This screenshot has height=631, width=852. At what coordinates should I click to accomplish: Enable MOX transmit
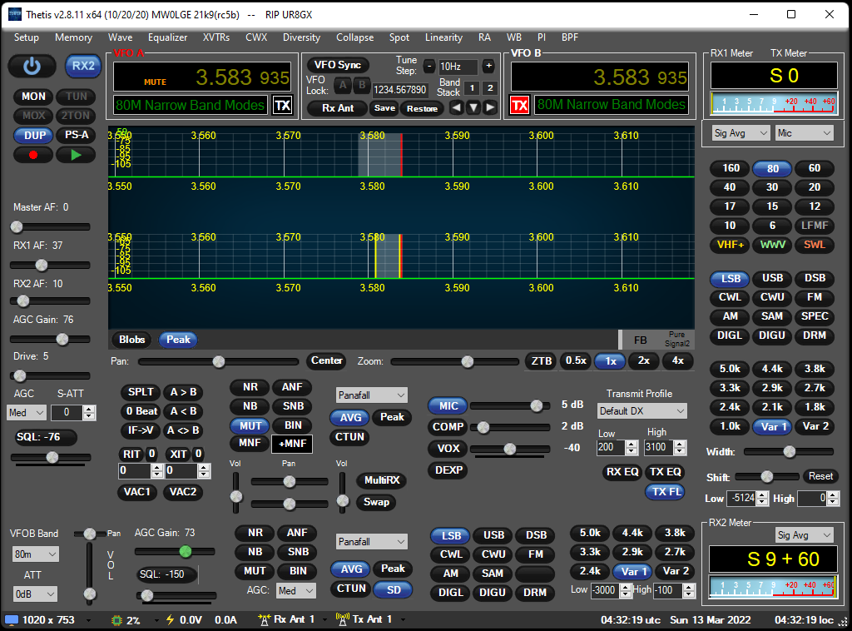[x=33, y=115]
